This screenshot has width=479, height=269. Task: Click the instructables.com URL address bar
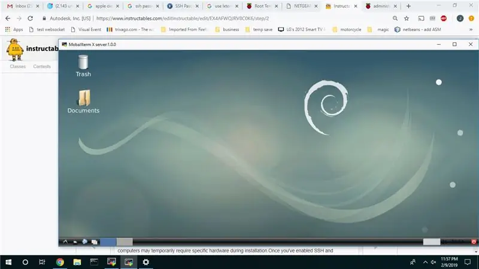[x=183, y=19]
